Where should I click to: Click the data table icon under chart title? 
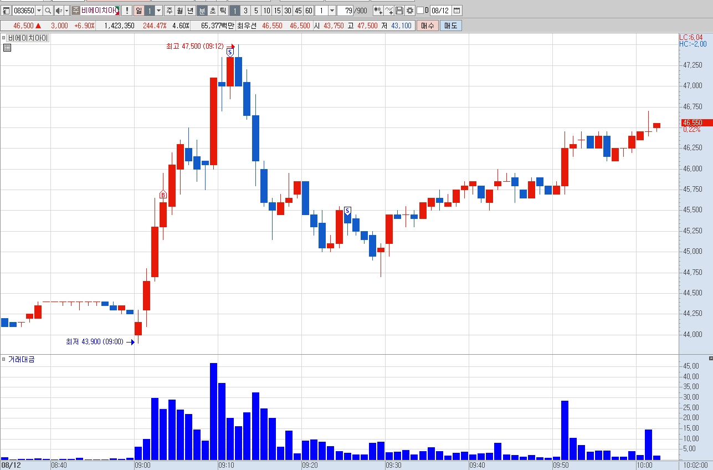coord(7,48)
